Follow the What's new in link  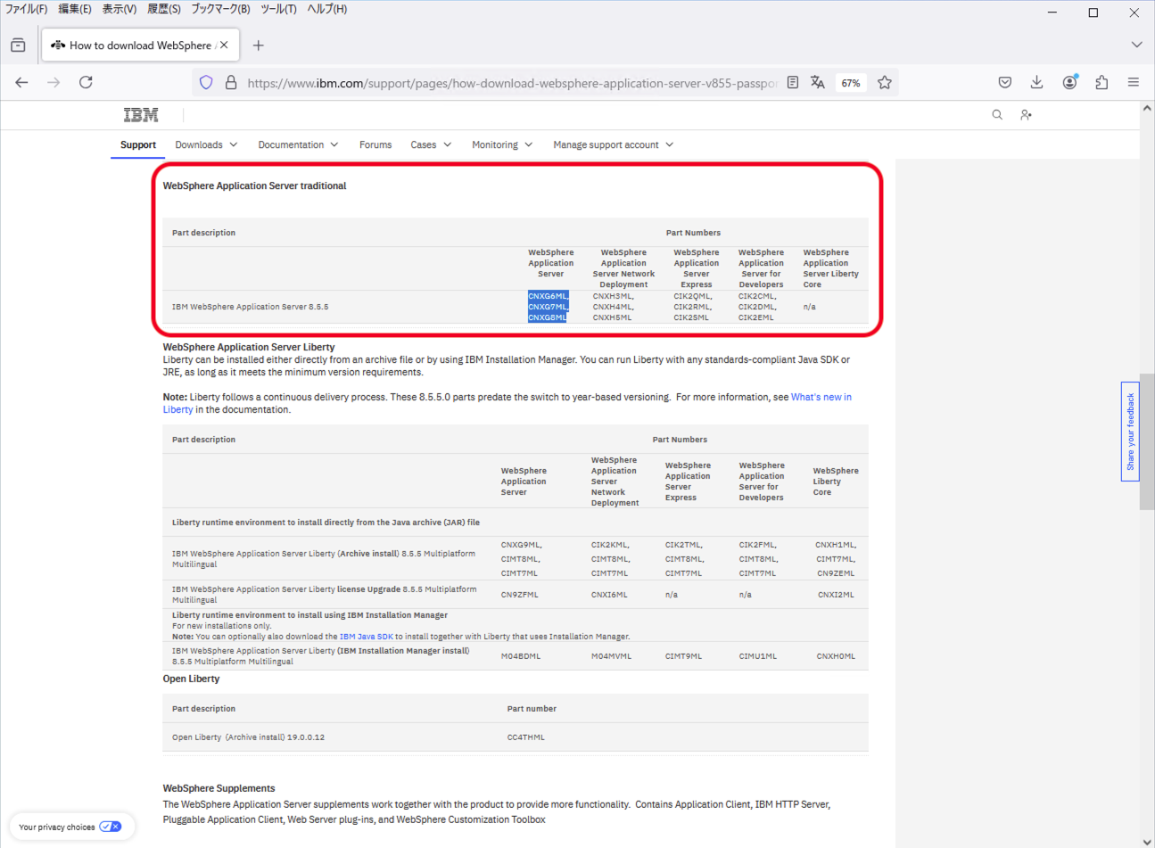[821, 397]
